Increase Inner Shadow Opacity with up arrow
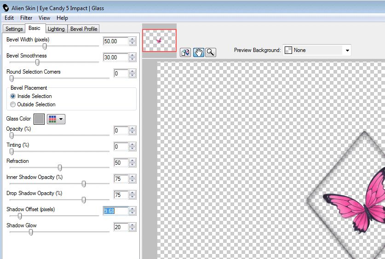 132,177
